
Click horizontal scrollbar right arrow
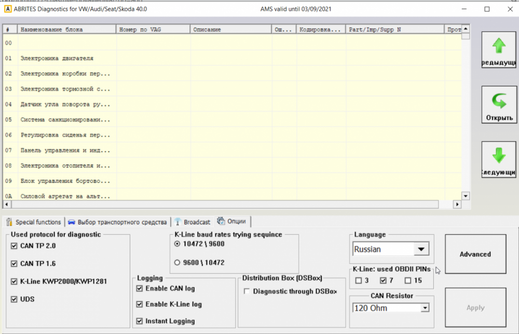pos(457,205)
